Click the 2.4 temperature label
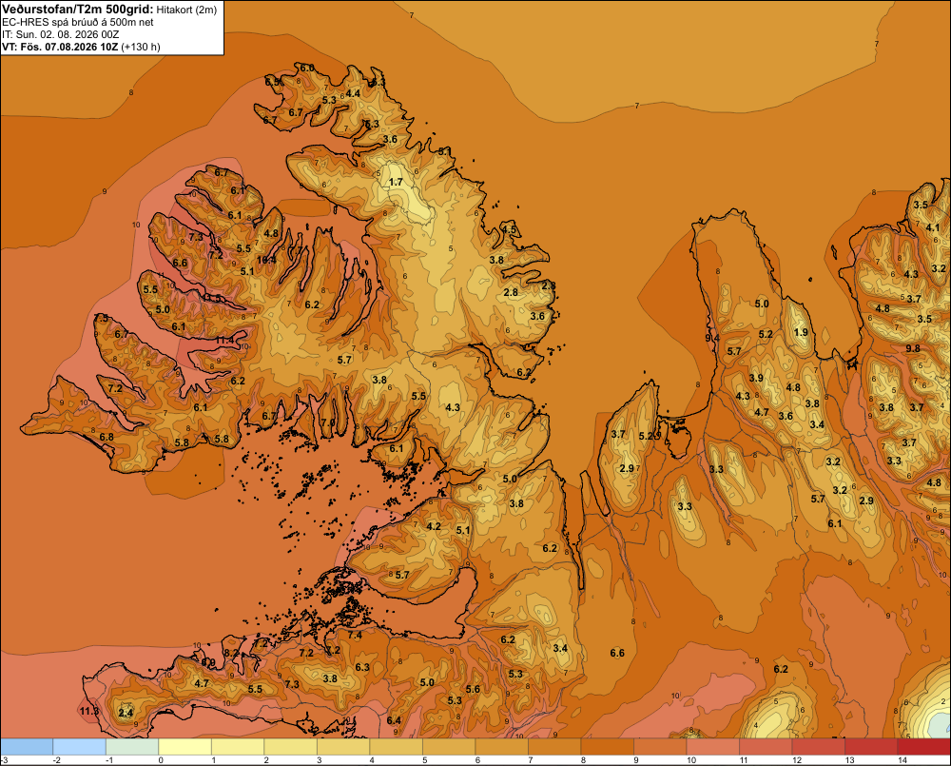The width and height of the screenshot is (951, 766). click(126, 714)
